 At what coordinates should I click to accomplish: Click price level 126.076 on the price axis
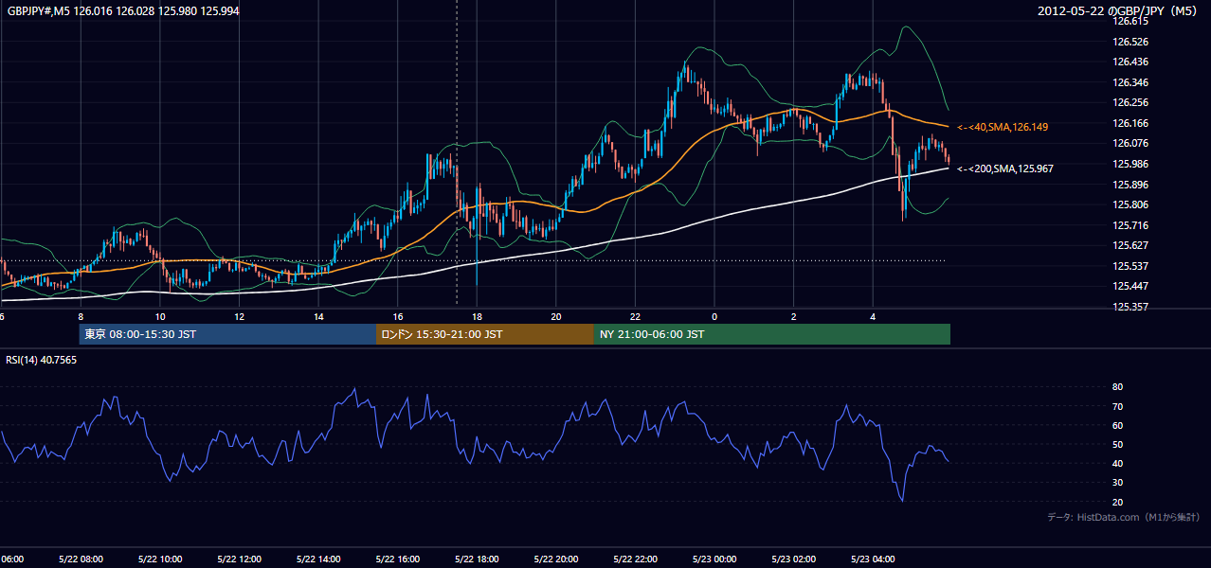1130,144
